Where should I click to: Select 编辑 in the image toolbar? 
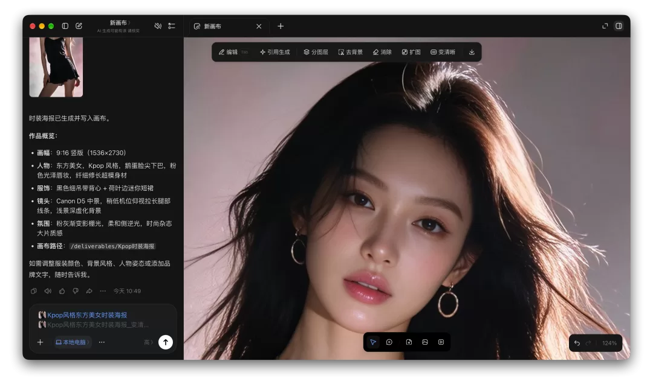point(228,52)
